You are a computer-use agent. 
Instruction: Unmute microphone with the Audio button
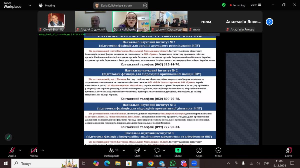[12, 152]
